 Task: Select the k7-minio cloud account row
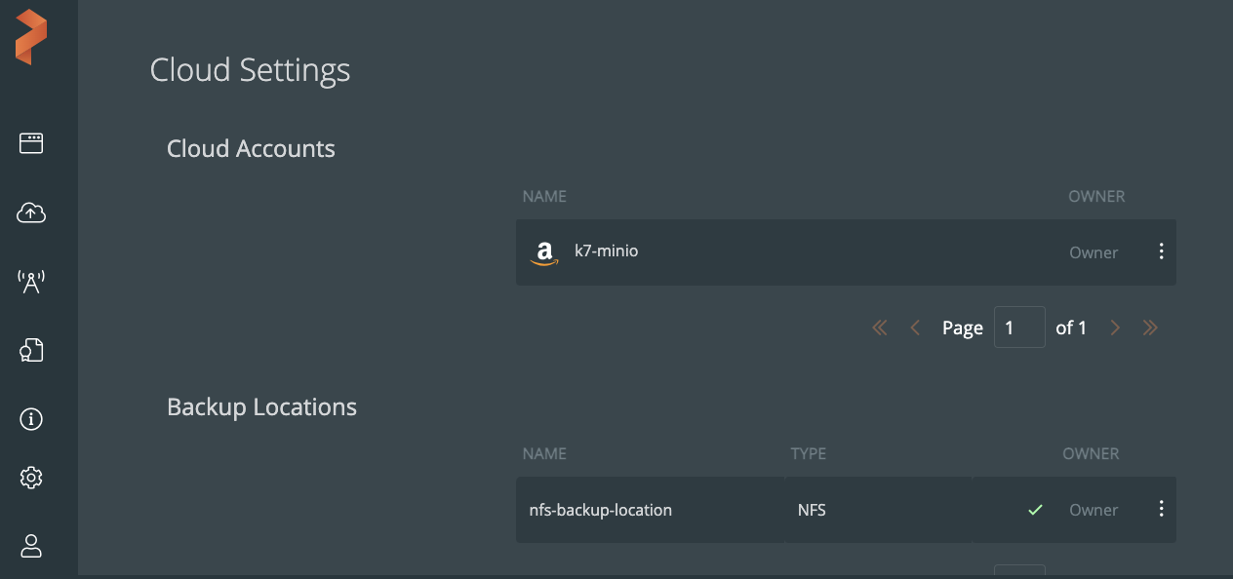tap(780, 251)
